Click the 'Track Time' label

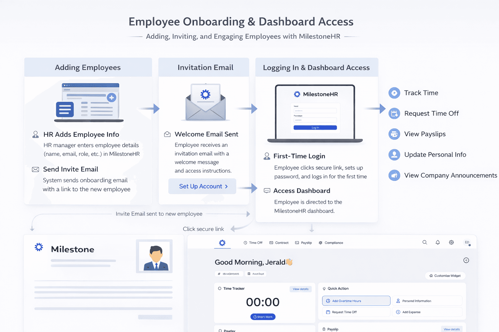click(421, 93)
